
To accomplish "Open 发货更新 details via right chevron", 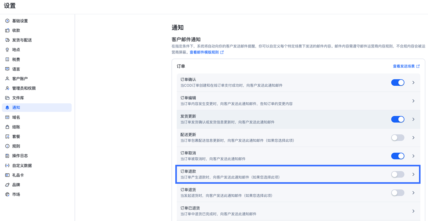I will tap(413, 119).
